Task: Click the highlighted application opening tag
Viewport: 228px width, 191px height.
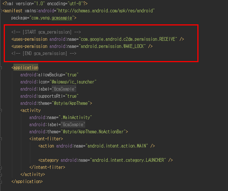Action: pos(25,68)
